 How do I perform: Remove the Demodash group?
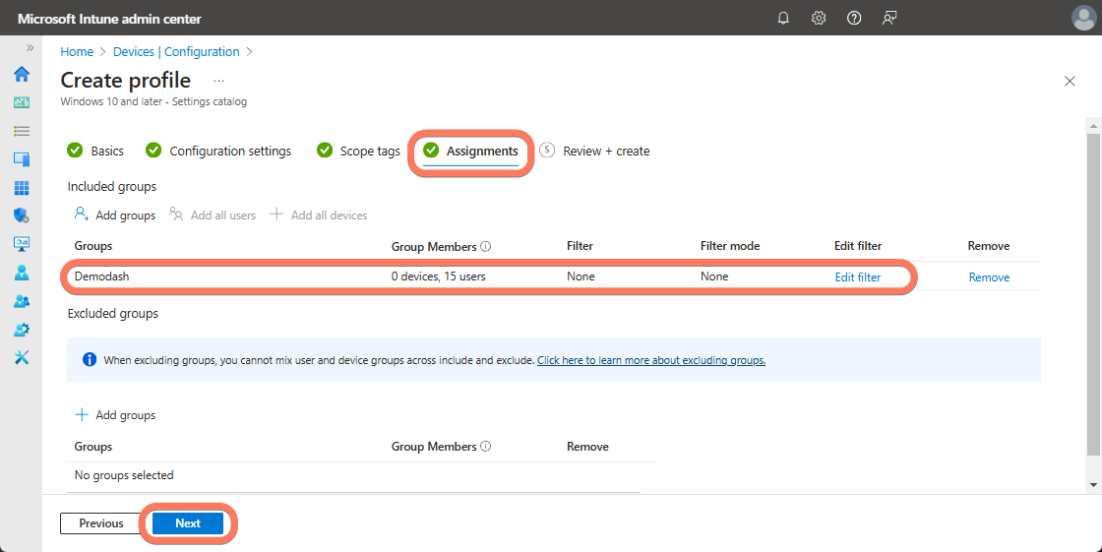click(x=989, y=277)
